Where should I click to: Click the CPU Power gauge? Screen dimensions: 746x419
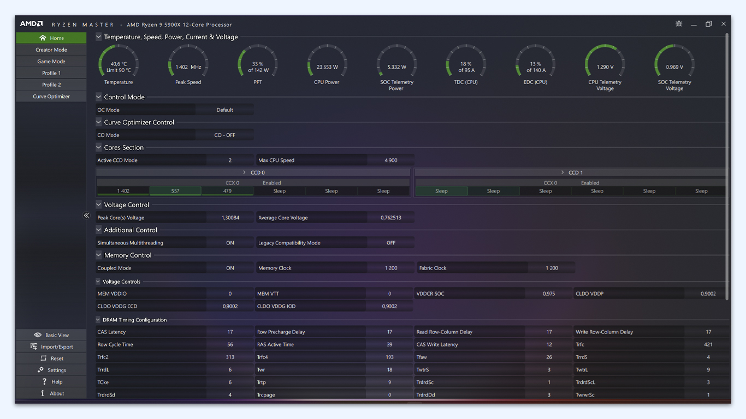tap(327, 64)
